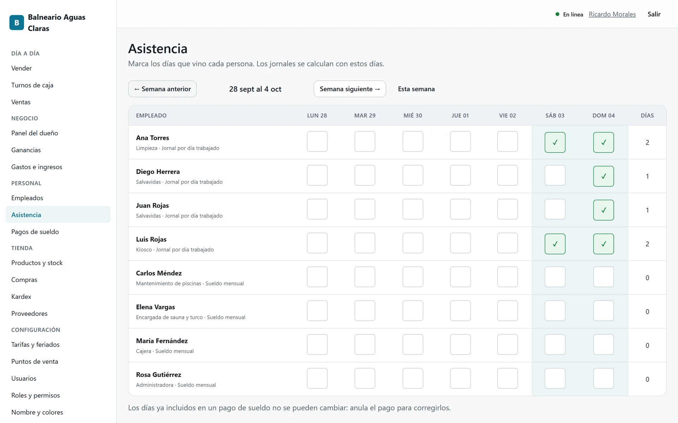Uncheck Juan Rojas Sunday 04 attendance
Viewport: 678px width, 423px height.
pos(603,210)
